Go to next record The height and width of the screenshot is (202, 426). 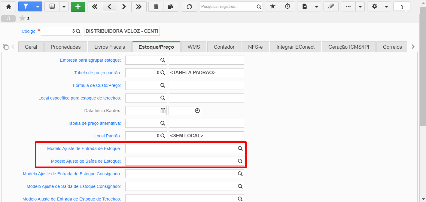[124, 7]
